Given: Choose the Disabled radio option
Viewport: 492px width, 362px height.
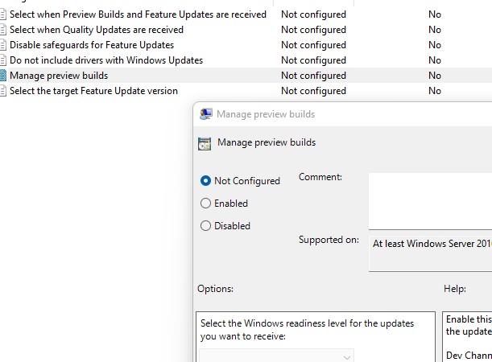Looking at the screenshot, I should (x=206, y=226).
